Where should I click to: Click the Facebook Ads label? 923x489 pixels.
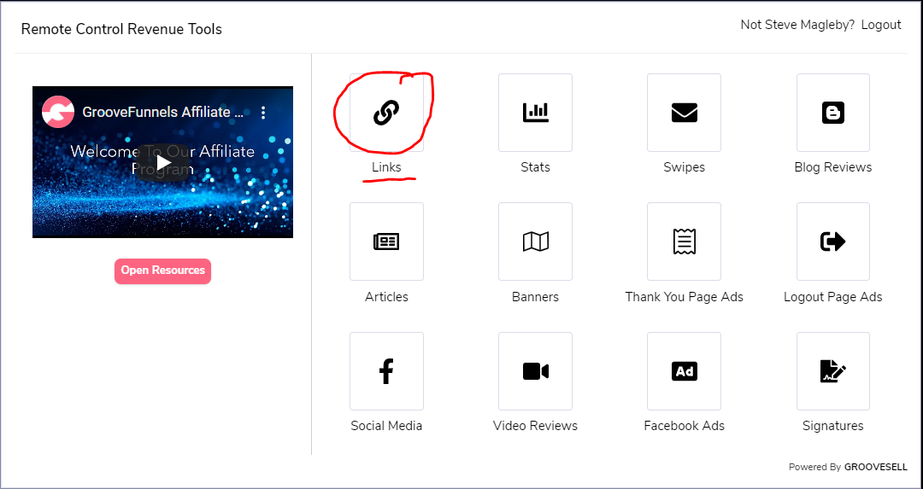684,426
